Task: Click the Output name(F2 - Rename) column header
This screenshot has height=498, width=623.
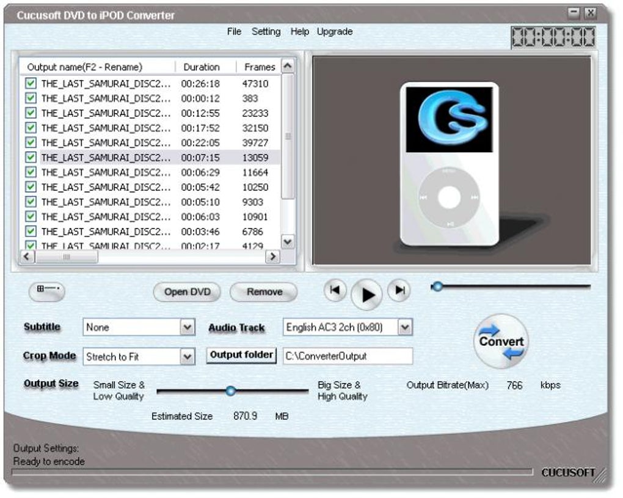Action: tap(97, 67)
